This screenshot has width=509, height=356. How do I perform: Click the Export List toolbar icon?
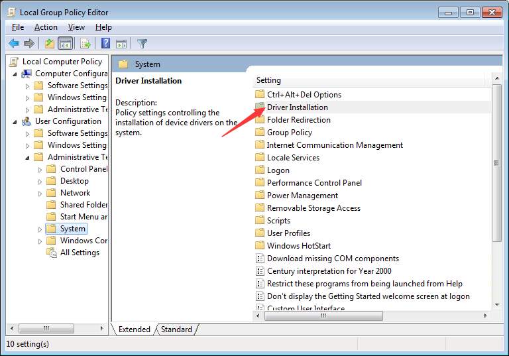(x=85, y=43)
